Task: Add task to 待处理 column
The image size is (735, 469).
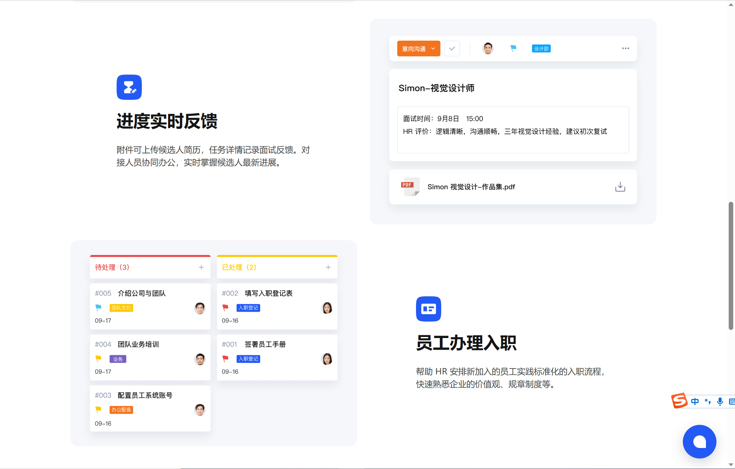Action: pos(201,267)
